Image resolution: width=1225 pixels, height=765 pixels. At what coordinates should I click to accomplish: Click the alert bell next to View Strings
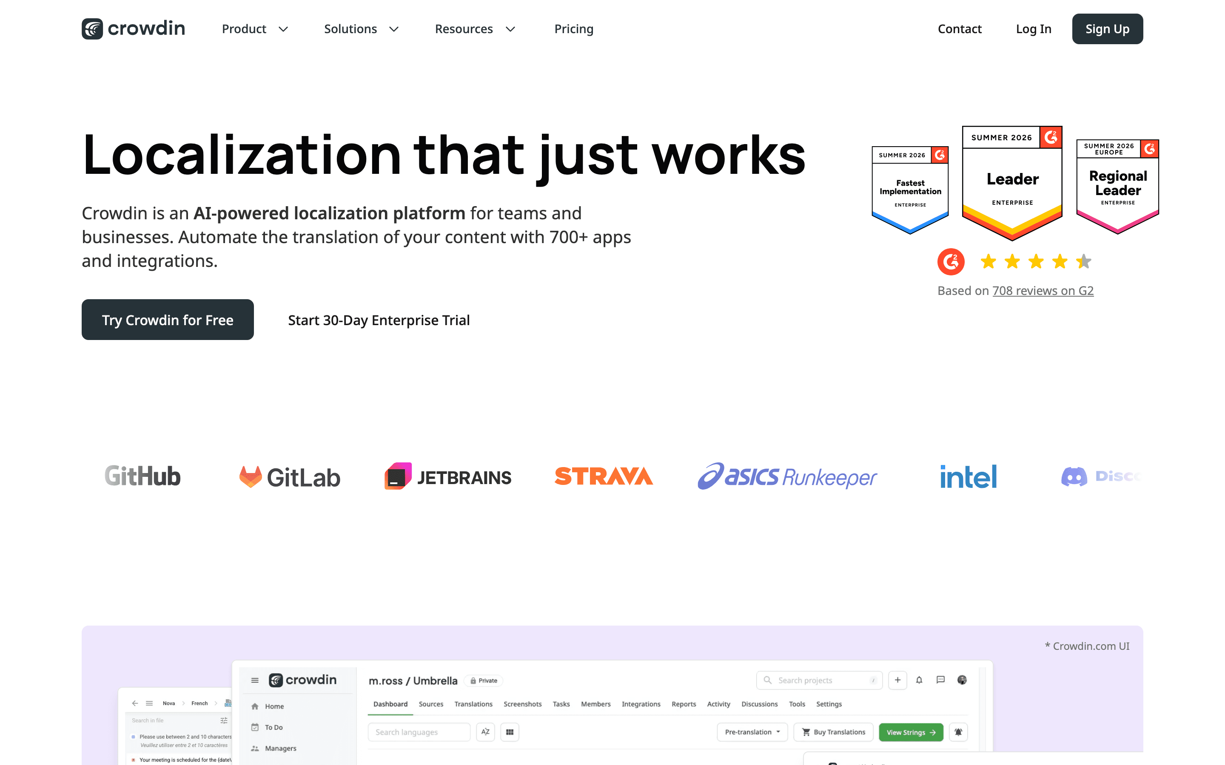(958, 732)
